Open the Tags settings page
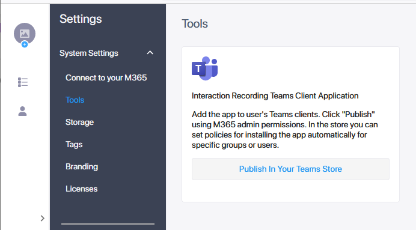The width and height of the screenshot is (416, 230). coord(74,144)
